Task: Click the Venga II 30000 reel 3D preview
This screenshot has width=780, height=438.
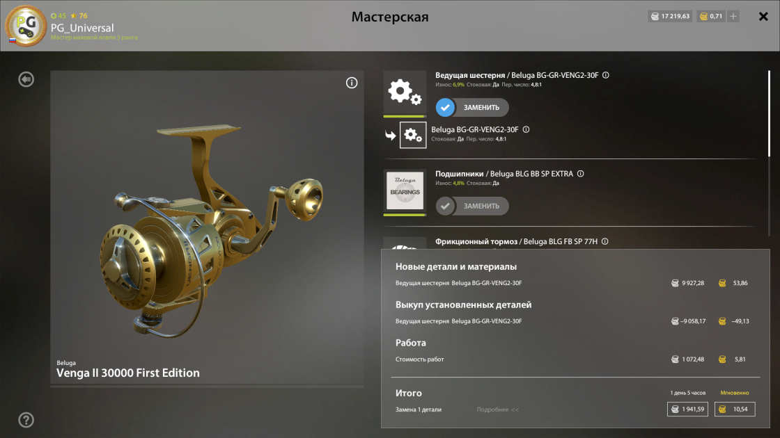Action: 207,227
